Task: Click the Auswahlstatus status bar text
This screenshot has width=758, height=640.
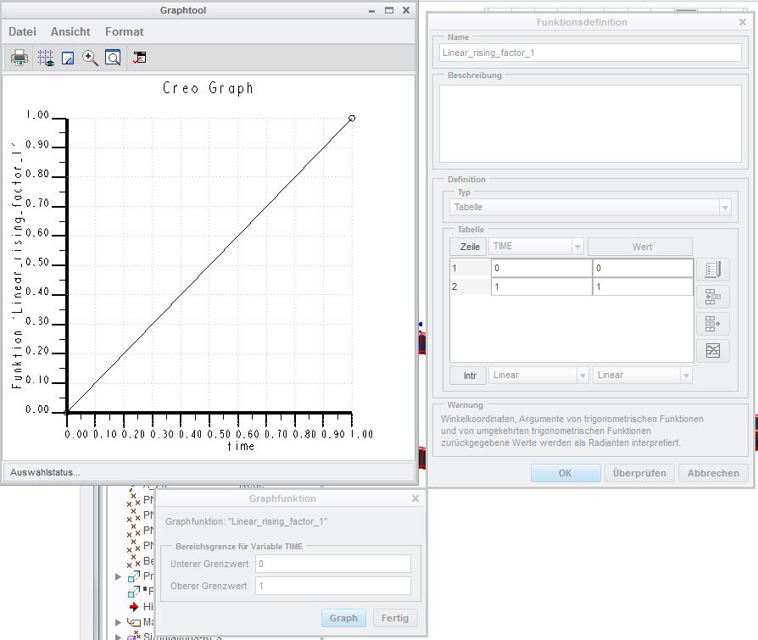Action: coord(45,472)
